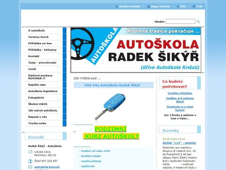Viewport: 226px width, 170px height.
Task: Go to Autoškola-legislativa
Action: coord(44,91)
